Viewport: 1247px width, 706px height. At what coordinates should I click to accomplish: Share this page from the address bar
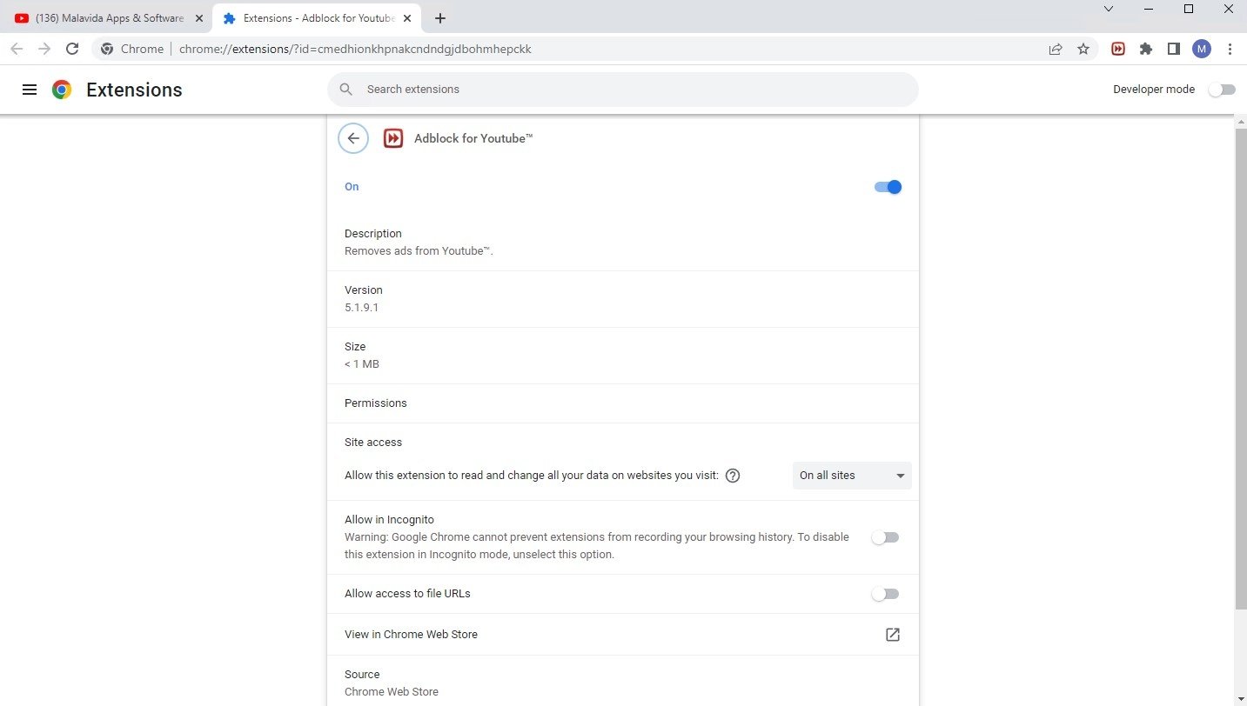coord(1056,49)
